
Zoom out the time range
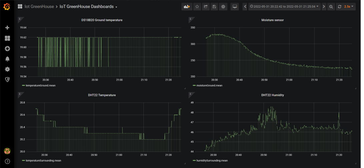(x=331, y=7)
